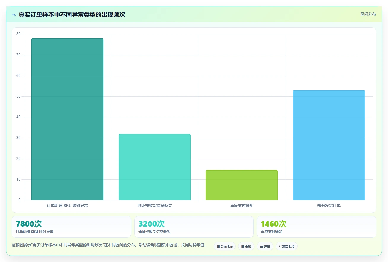Open the 7800次 data card
The width and height of the screenshot is (388, 262).
click(x=71, y=227)
